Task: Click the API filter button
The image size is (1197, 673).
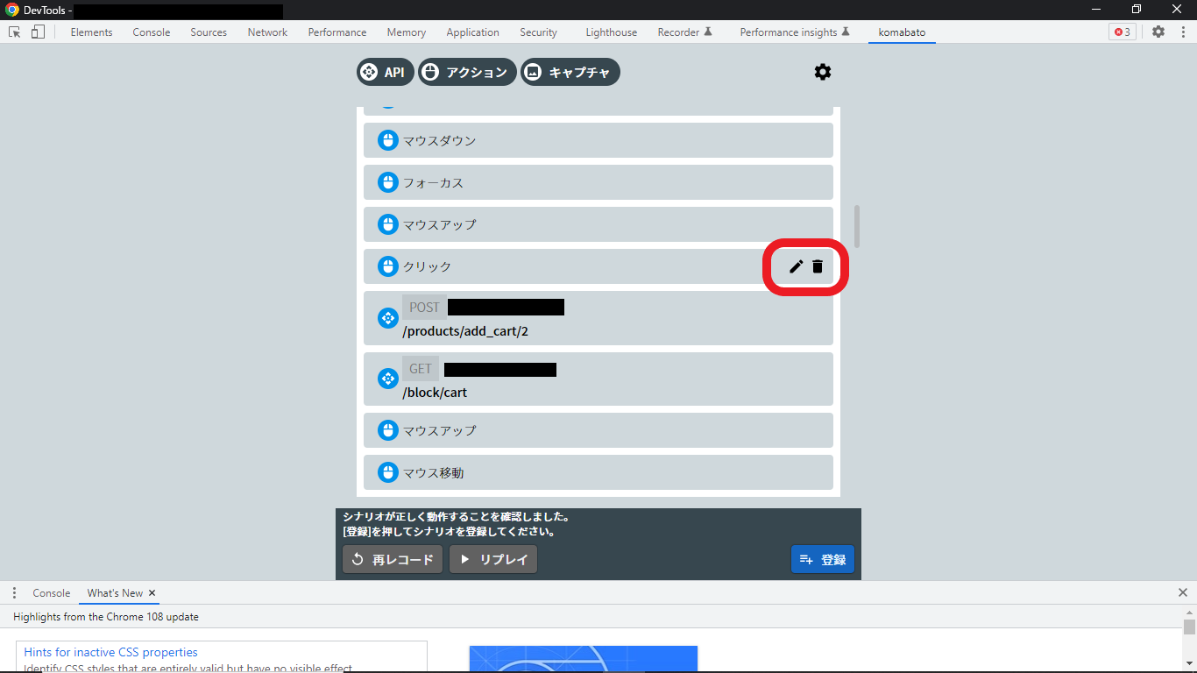Action: (x=385, y=72)
